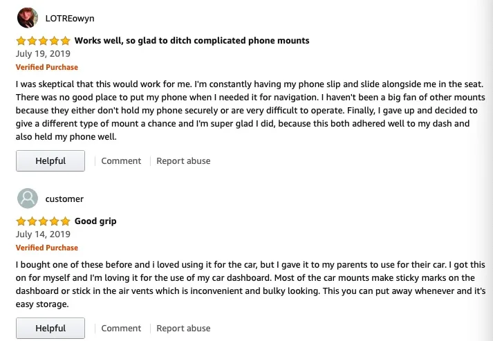Mark LOTREowyn's review as Helpful
This screenshot has width=493, height=341.
tap(50, 161)
